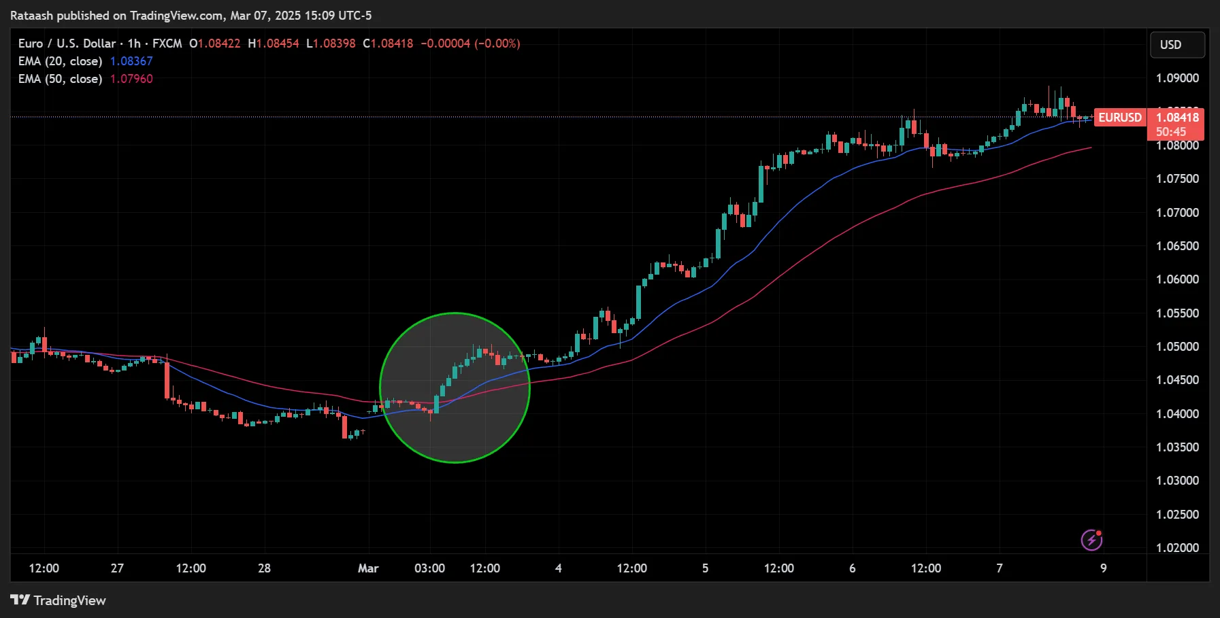Click the '28' date label on the time axis
Screen dimensions: 1220x618
point(264,568)
